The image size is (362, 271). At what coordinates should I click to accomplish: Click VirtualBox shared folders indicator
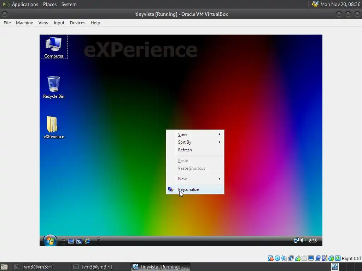(304, 258)
